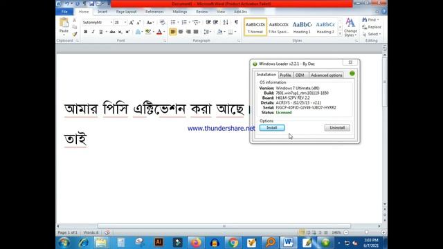Select Justify alignment
Screen dimensions: 443x249
pos(196,32)
